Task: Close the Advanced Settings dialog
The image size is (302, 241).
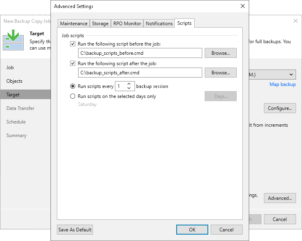Action: pos(243,6)
